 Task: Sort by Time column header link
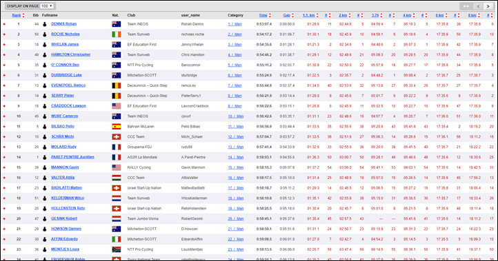263,15
